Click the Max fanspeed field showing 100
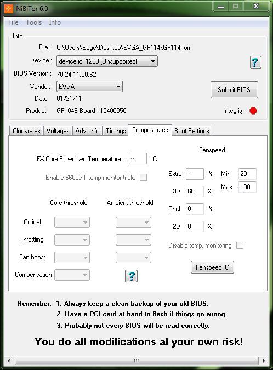Viewport: 273px width, 370px height. pos(247,187)
